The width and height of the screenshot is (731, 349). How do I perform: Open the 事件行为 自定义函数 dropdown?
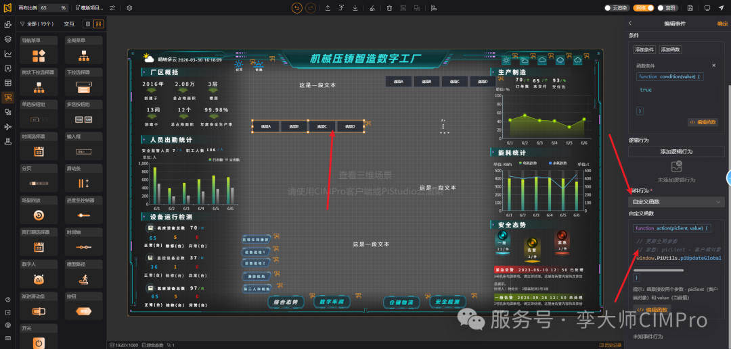676,202
